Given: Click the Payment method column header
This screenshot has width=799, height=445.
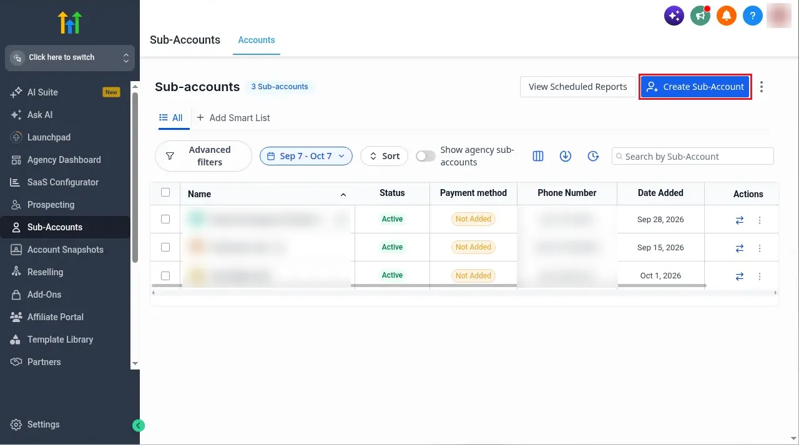Looking at the screenshot, I should [473, 193].
